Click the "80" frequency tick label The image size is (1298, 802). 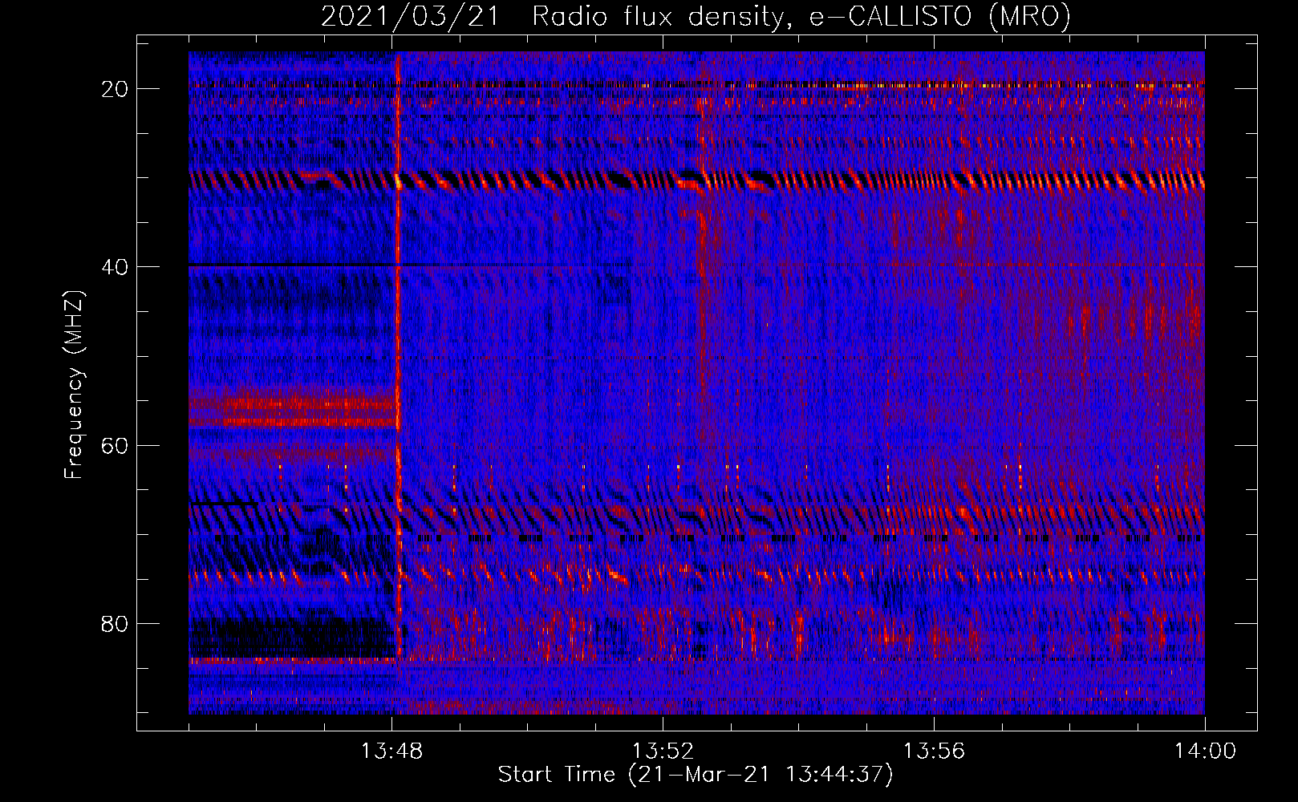pos(116,623)
